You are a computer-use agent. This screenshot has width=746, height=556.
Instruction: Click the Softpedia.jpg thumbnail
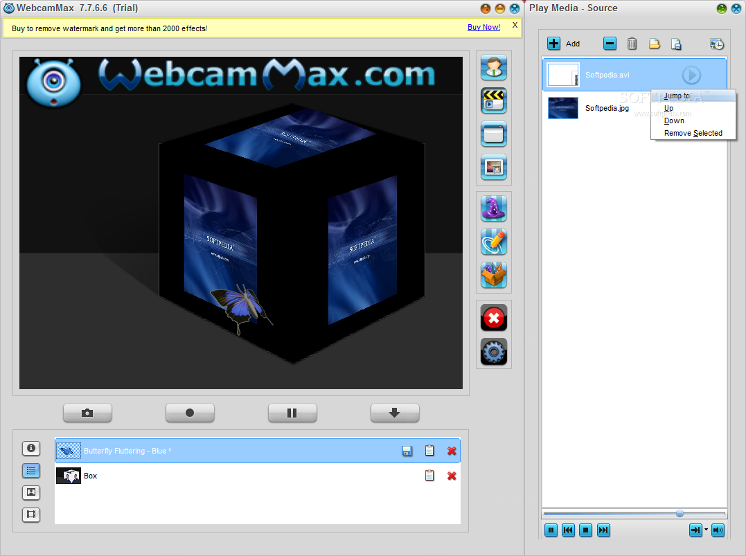point(563,108)
